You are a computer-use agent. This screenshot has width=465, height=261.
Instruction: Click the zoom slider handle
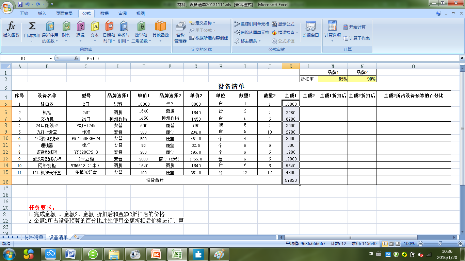coord(440,244)
